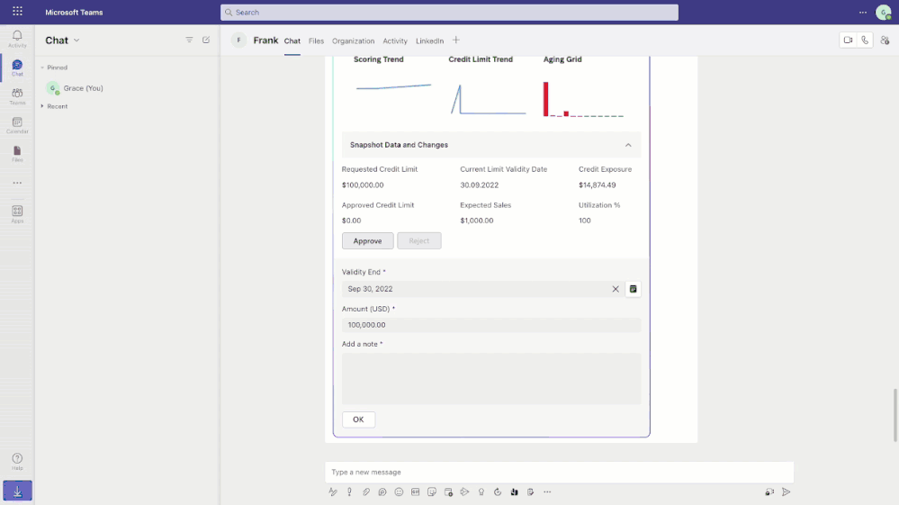The width and height of the screenshot is (899, 505).
Task: Edit the Amount (USD) field
Action: pyautogui.click(x=491, y=325)
